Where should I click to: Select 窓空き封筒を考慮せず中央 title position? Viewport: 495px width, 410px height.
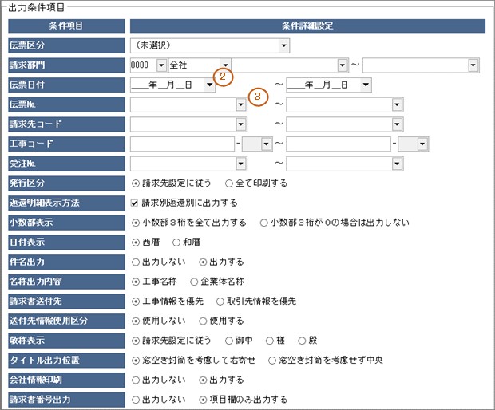pos(271,360)
